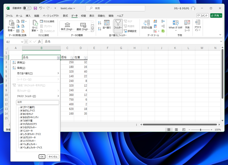The width and height of the screenshot is (228, 165).
Task: Click the filter menu 検索 field
Action: 38,102
